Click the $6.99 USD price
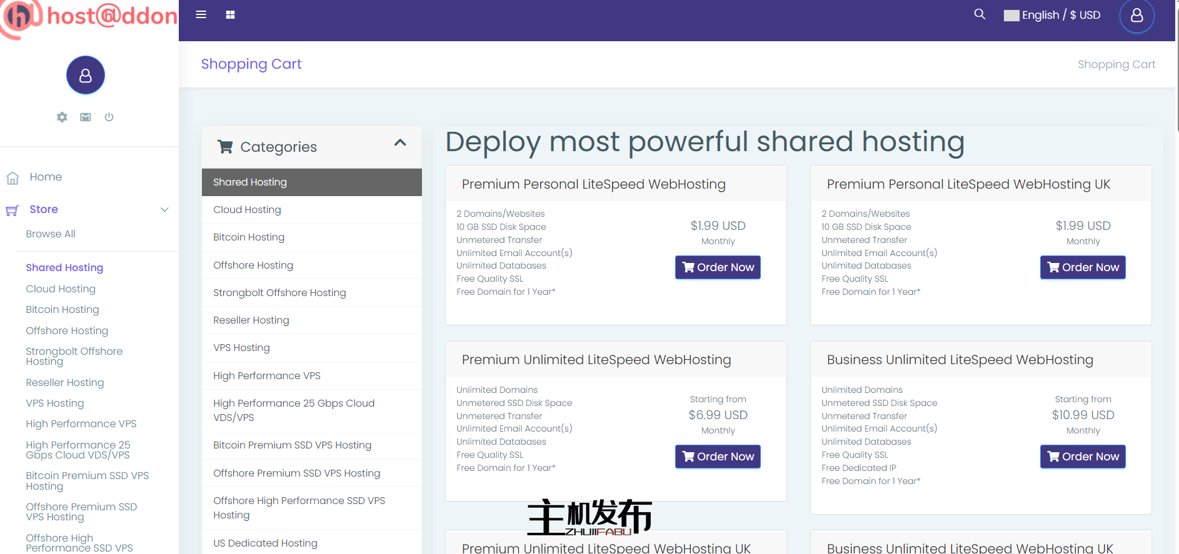This screenshot has height=554, width=1179. tap(718, 415)
